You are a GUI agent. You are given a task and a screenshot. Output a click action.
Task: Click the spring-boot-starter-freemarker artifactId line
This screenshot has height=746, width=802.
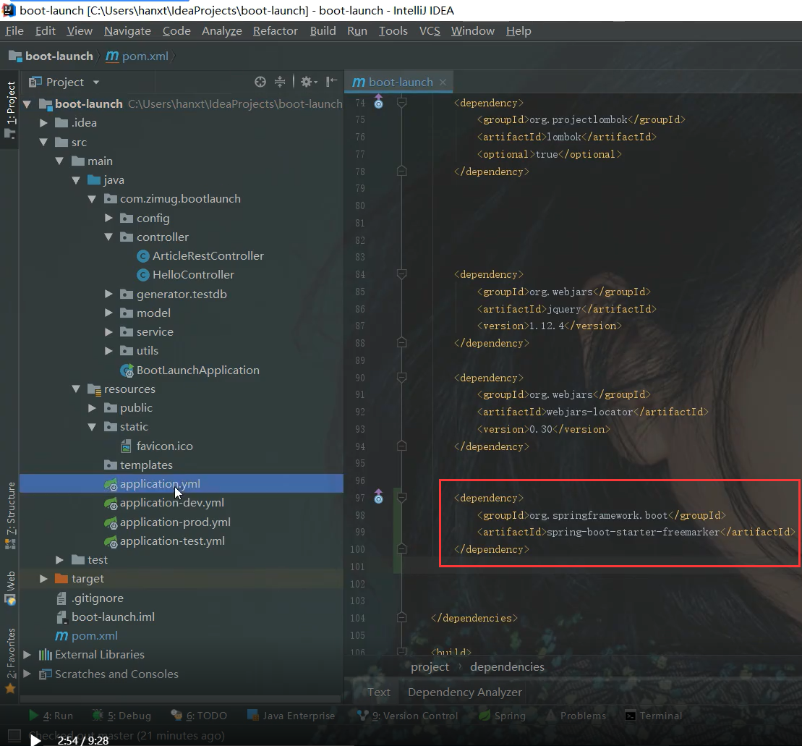click(x=636, y=532)
